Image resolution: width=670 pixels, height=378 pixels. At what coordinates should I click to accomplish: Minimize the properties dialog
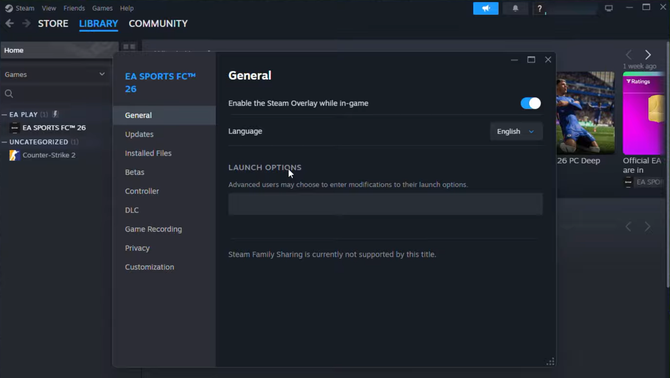tap(514, 60)
